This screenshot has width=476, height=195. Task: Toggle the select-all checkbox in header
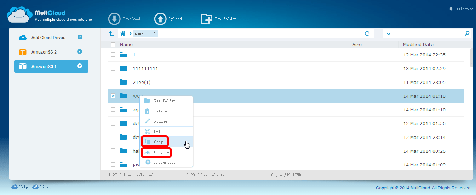113,44
